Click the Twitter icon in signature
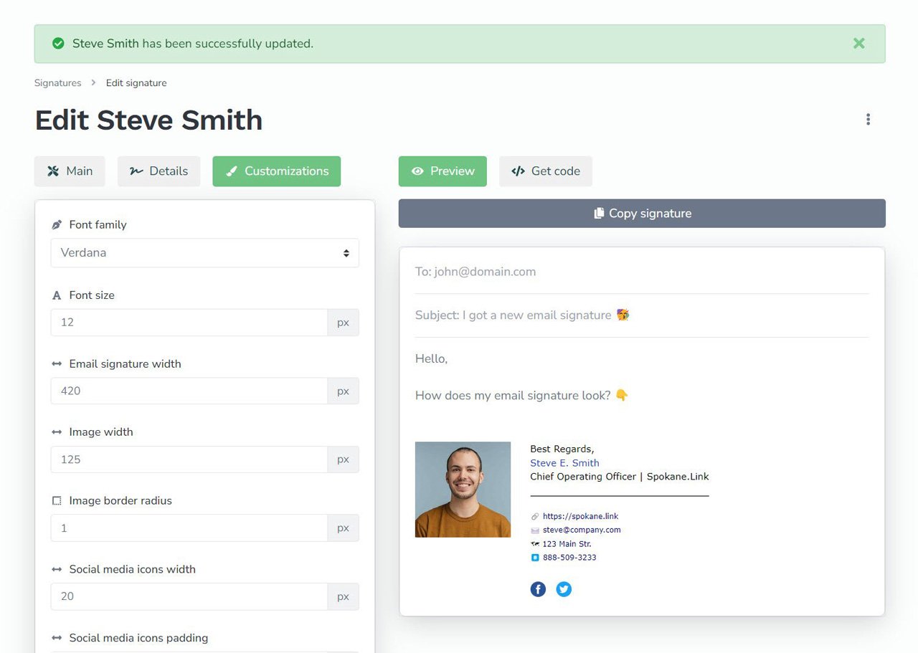The image size is (918, 653). tap(564, 589)
